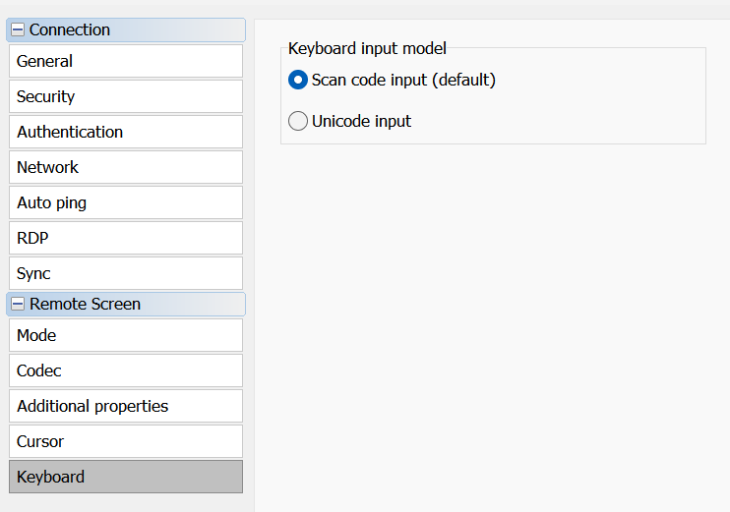Open the Network settings page
This screenshot has width=730, height=512.
125,167
